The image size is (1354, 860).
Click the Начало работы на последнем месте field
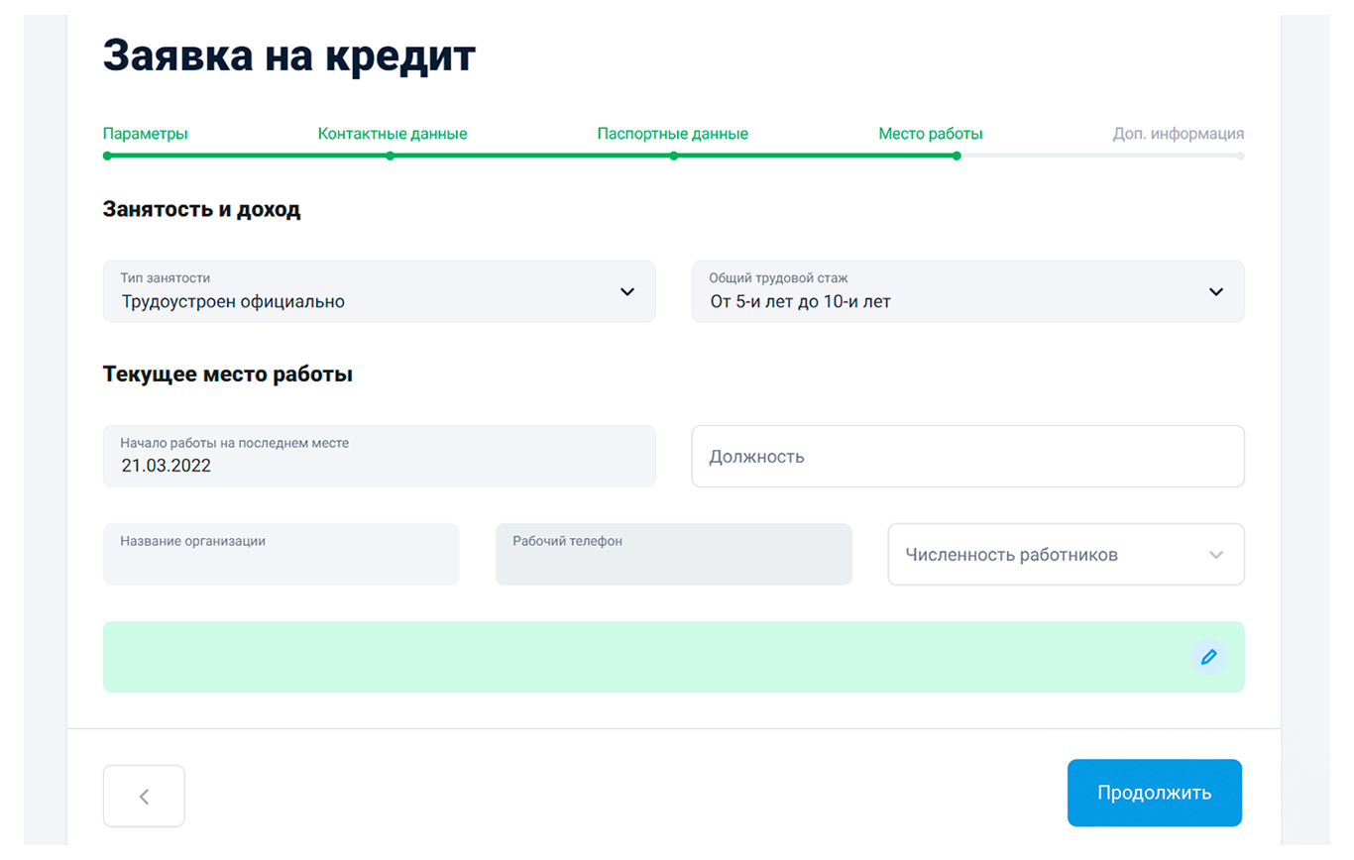pyautogui.click(x=380, y=457)
